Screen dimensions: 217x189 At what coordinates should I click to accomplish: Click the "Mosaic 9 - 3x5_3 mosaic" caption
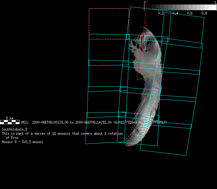coord(23,142)
